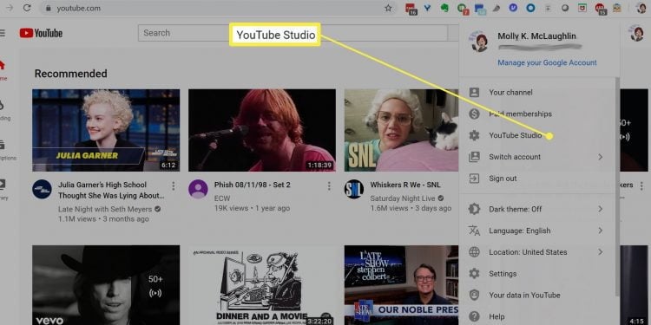651x325 pixels.
Task: Click the Paid memberships dollar icon
Action: pos(474,114)
